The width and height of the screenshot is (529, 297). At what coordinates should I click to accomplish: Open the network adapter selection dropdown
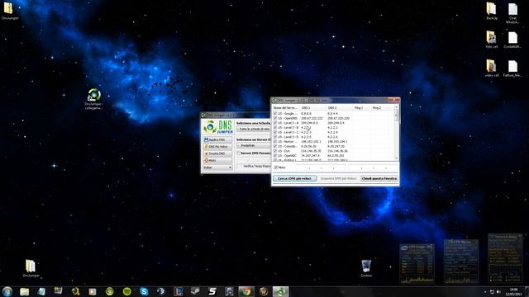(254, 130)
